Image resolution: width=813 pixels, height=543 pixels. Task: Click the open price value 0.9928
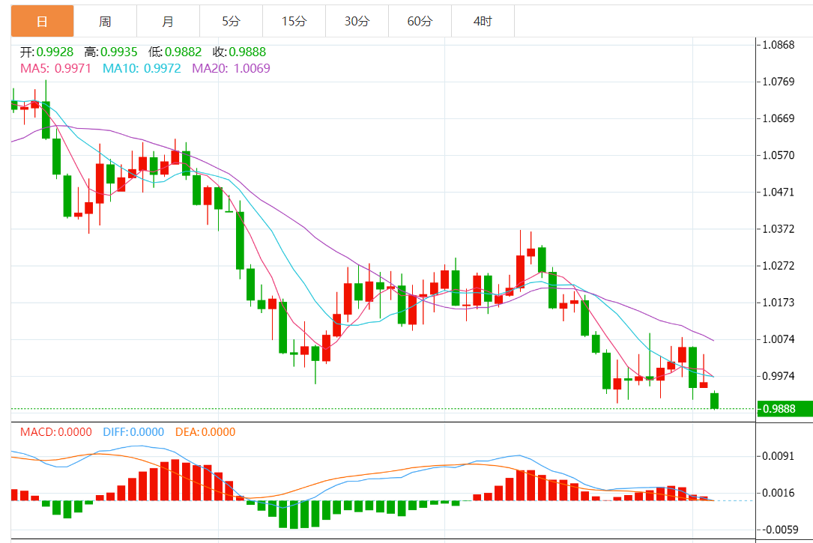55,52
